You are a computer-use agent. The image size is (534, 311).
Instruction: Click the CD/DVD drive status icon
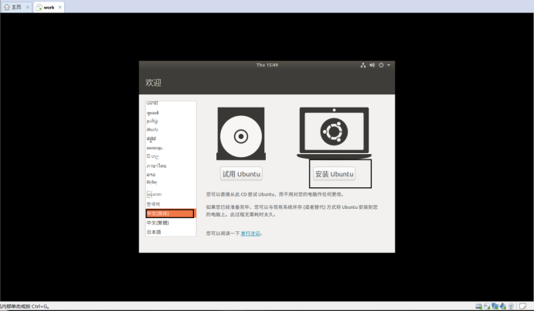click(487, 306)
